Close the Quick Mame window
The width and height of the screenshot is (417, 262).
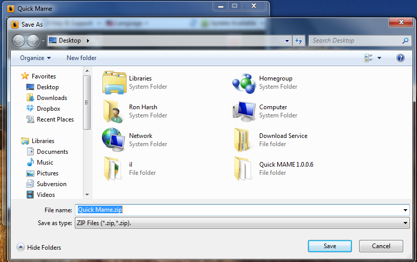point(254,6)
